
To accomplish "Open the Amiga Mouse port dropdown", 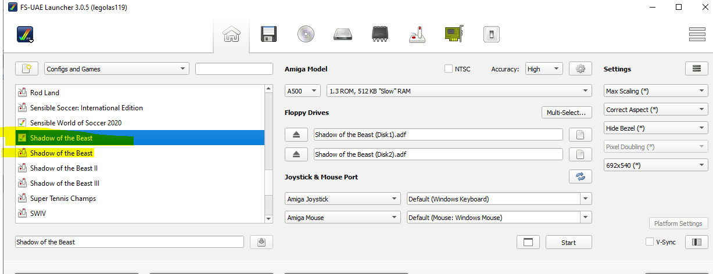I will [x=343, y=218].
